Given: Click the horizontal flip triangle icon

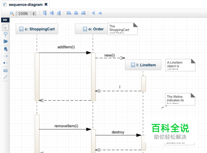Looking at the screenshot, I should (x=94, y=13).
